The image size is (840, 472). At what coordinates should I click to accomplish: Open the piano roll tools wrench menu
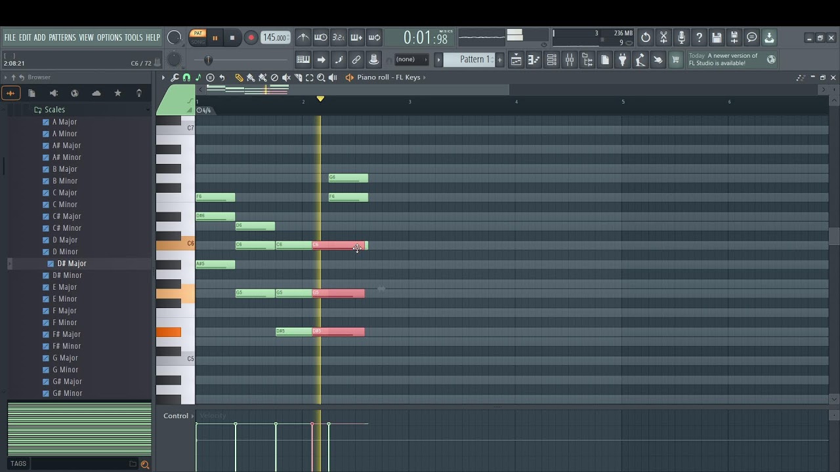[175, 77]
